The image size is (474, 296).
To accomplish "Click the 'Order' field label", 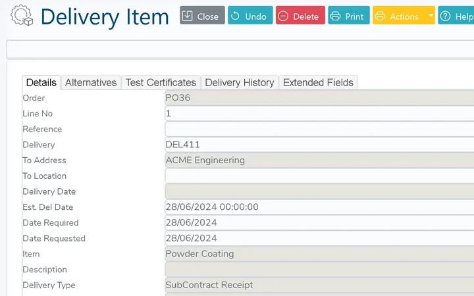I will pyautogui.click(x=34, y=98).
